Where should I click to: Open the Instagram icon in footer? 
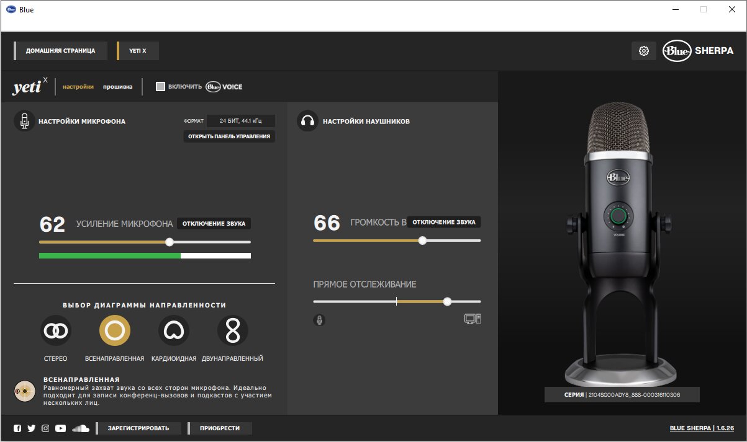[x=45, y=428]
